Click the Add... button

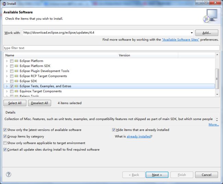coord(207,33)
